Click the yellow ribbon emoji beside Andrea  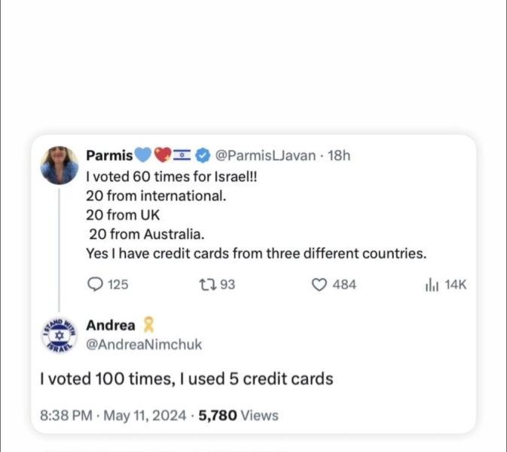(149, 325)
